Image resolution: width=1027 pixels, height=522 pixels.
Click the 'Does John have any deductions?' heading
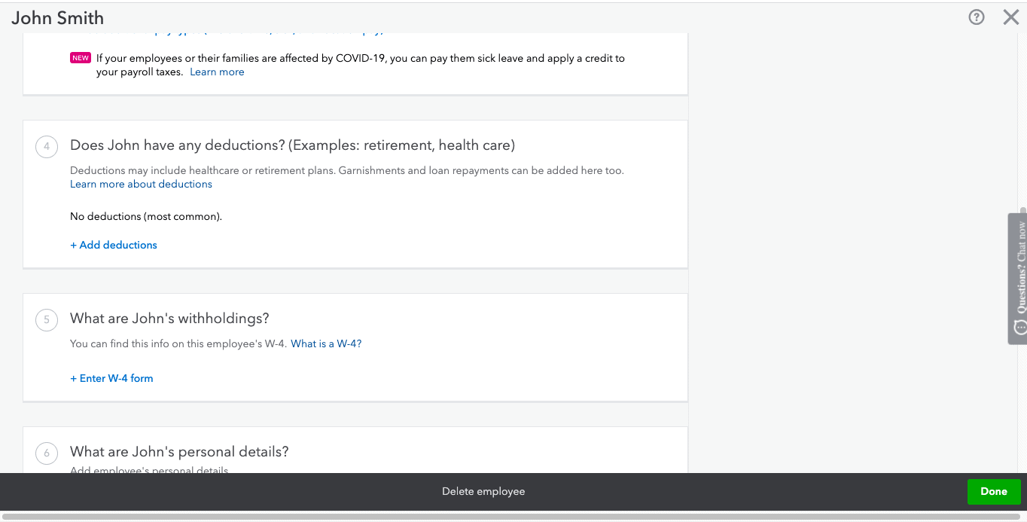click(x=292, y=145)
